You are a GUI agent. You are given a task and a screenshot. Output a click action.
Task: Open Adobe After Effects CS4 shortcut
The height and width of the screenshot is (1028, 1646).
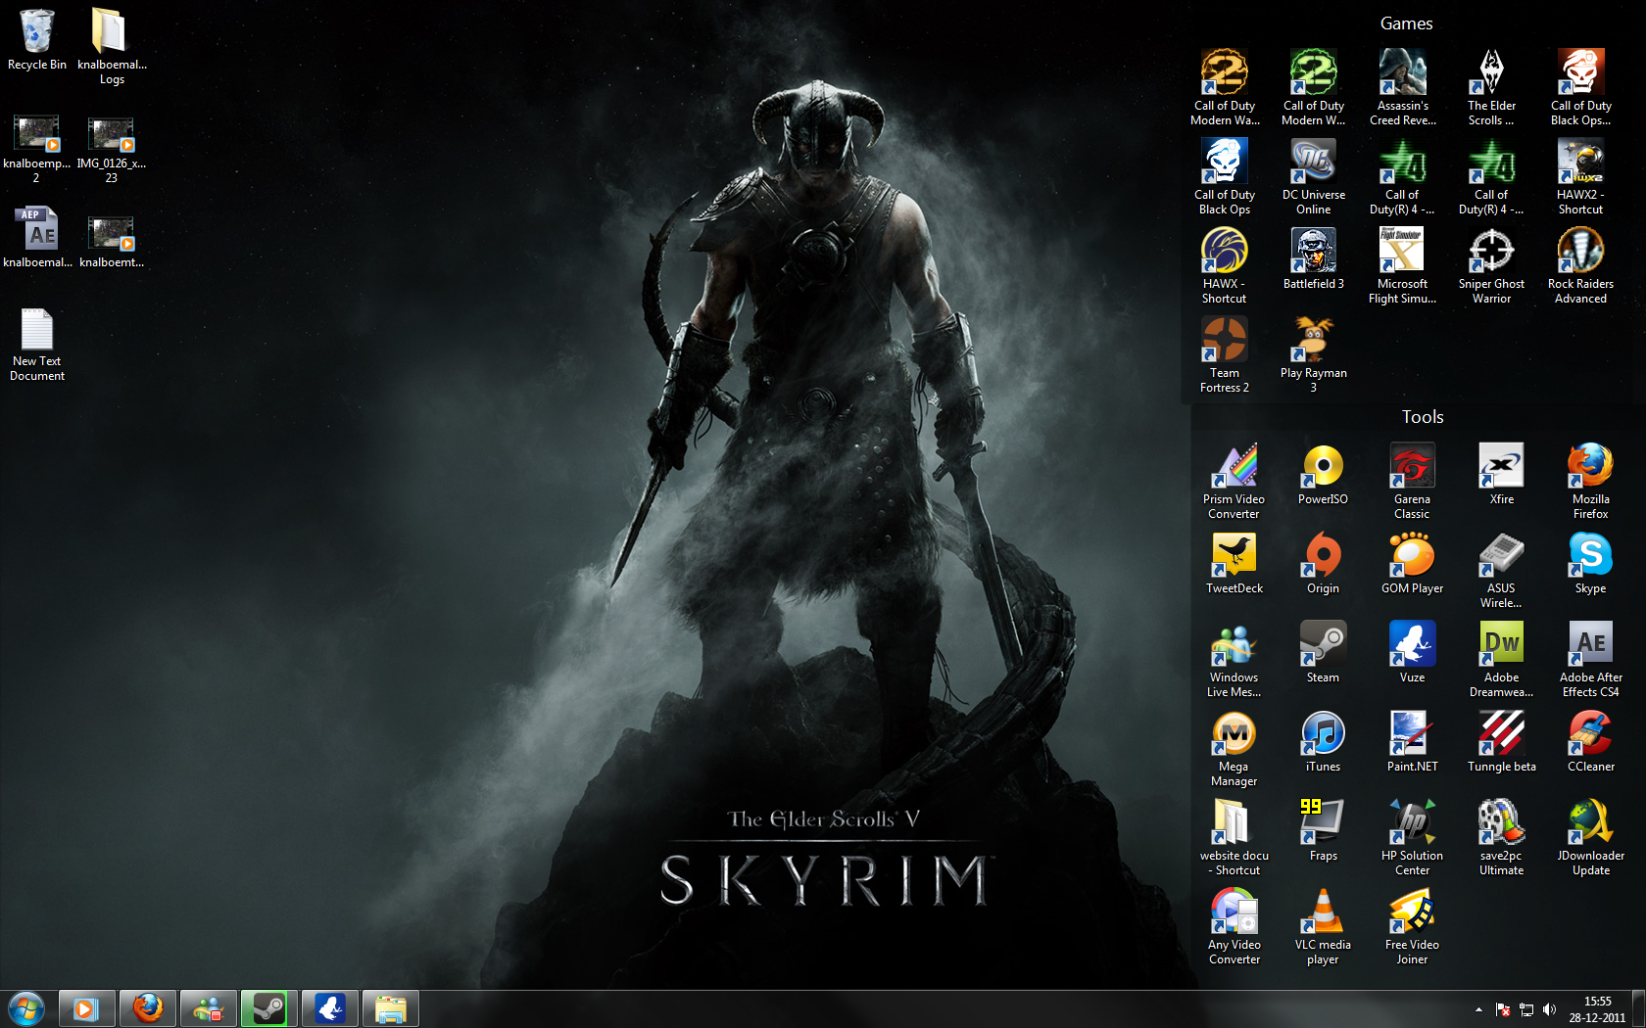[1590, 644]
